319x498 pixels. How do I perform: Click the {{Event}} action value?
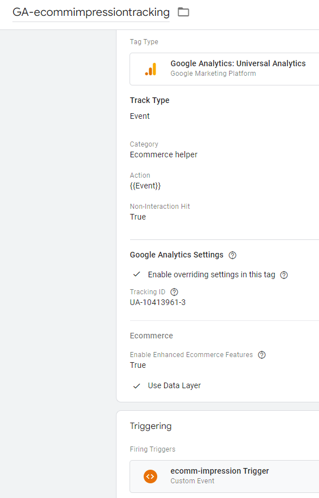pyautogui.click(x=145, y=186)
